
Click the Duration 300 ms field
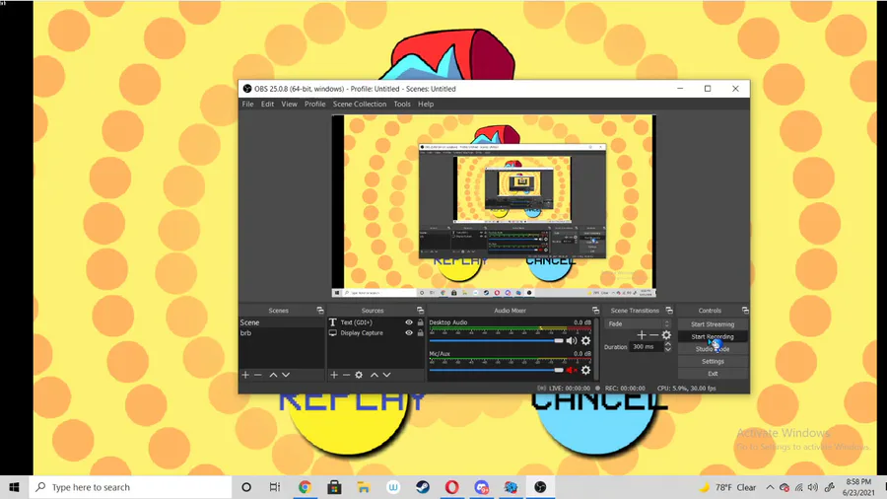point(646,347)
